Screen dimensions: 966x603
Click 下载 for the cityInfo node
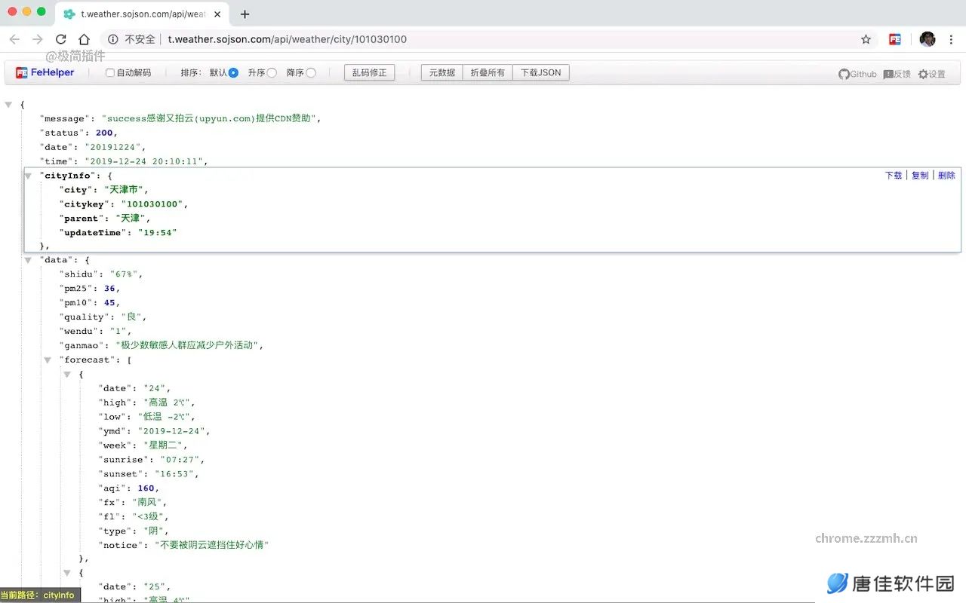tap(894, 175)
